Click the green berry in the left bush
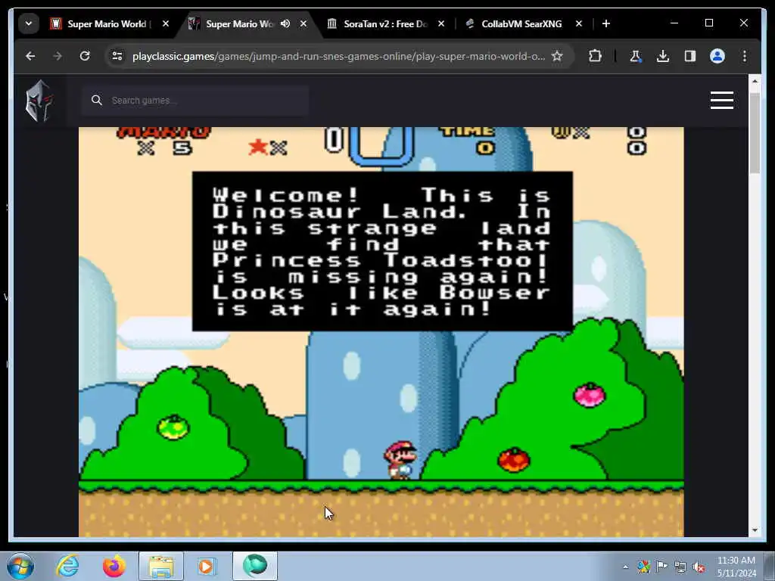Screen dimensions: 775x581 point(173,427)
